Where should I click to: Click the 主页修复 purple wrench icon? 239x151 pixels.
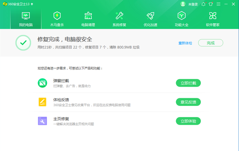click(x=42, y=121)
